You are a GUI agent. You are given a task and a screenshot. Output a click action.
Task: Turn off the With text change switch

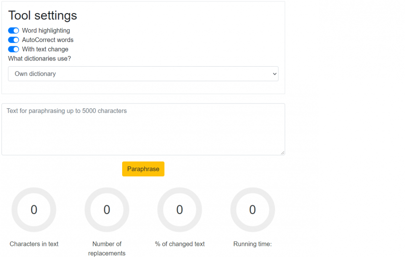click(x=14, y=49)
